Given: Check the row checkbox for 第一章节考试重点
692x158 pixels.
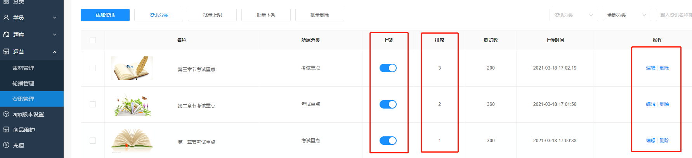Looking at the screenshot, I should pos(93,141).
